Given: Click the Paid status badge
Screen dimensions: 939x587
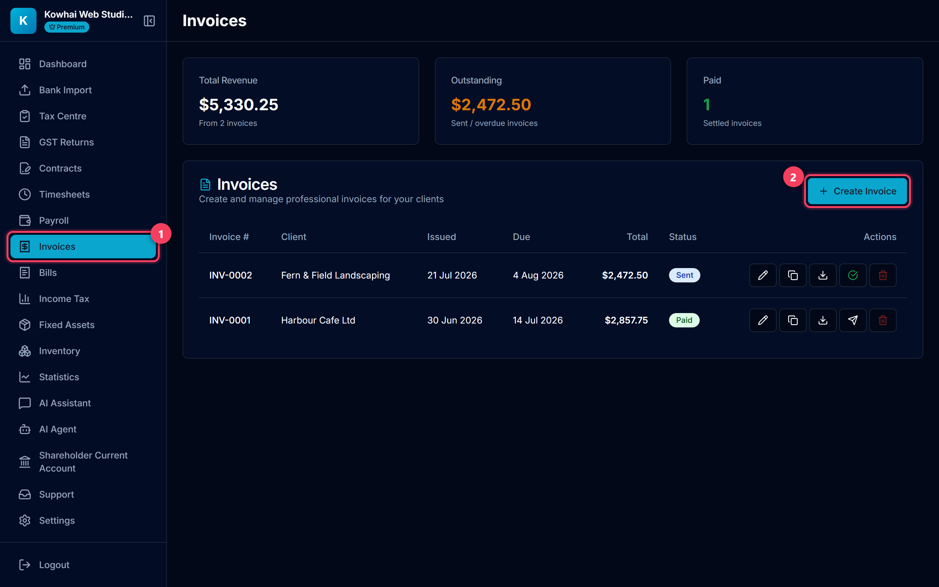Looking at the screenshot, I should click(x=684, y=320).
